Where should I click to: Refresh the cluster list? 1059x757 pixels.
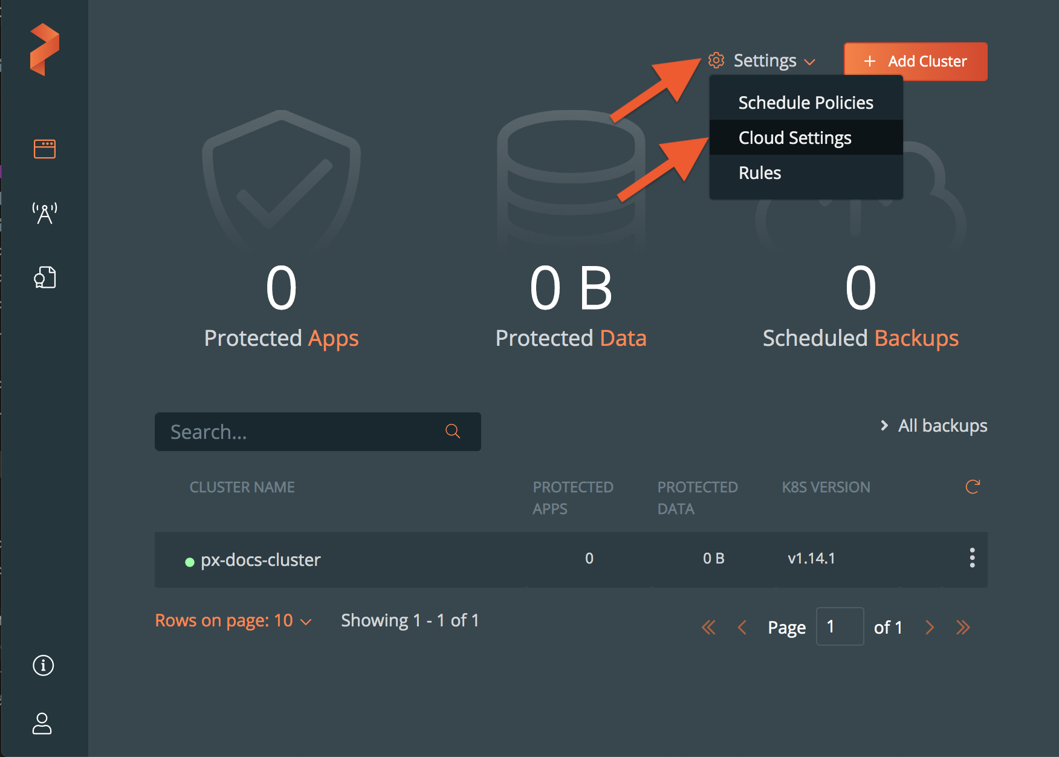tap(973, 487)
